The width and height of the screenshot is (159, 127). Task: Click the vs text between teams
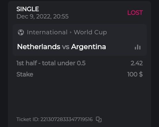[66, 47]
